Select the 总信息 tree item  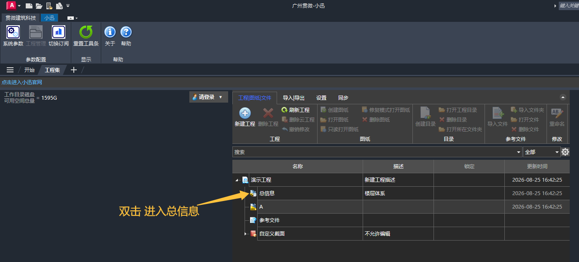tap(267, 193)
